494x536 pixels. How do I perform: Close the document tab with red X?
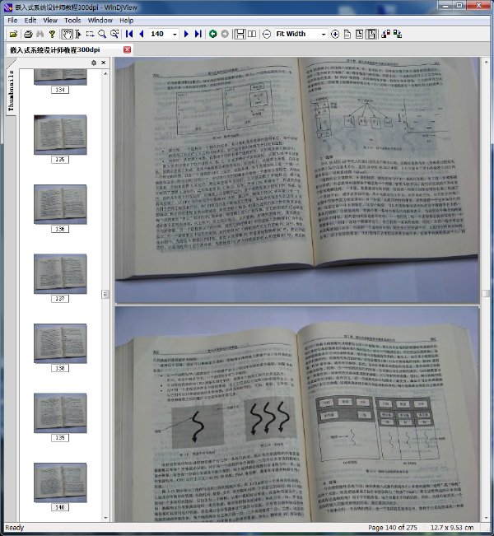(127, 49)
